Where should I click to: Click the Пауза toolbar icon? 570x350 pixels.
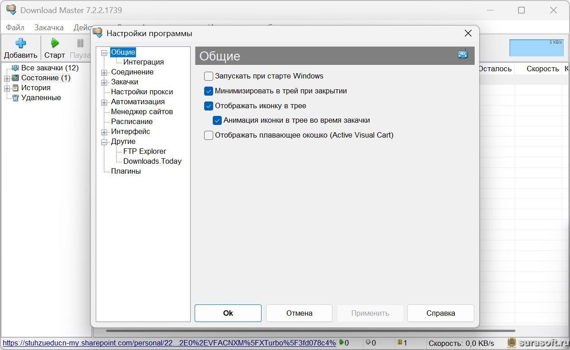tap(80, 43)
